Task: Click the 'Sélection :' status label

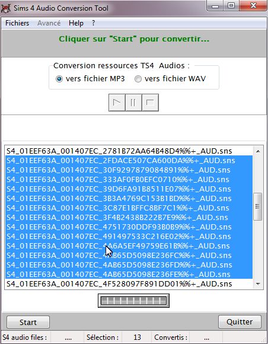Action: (103, 337)
